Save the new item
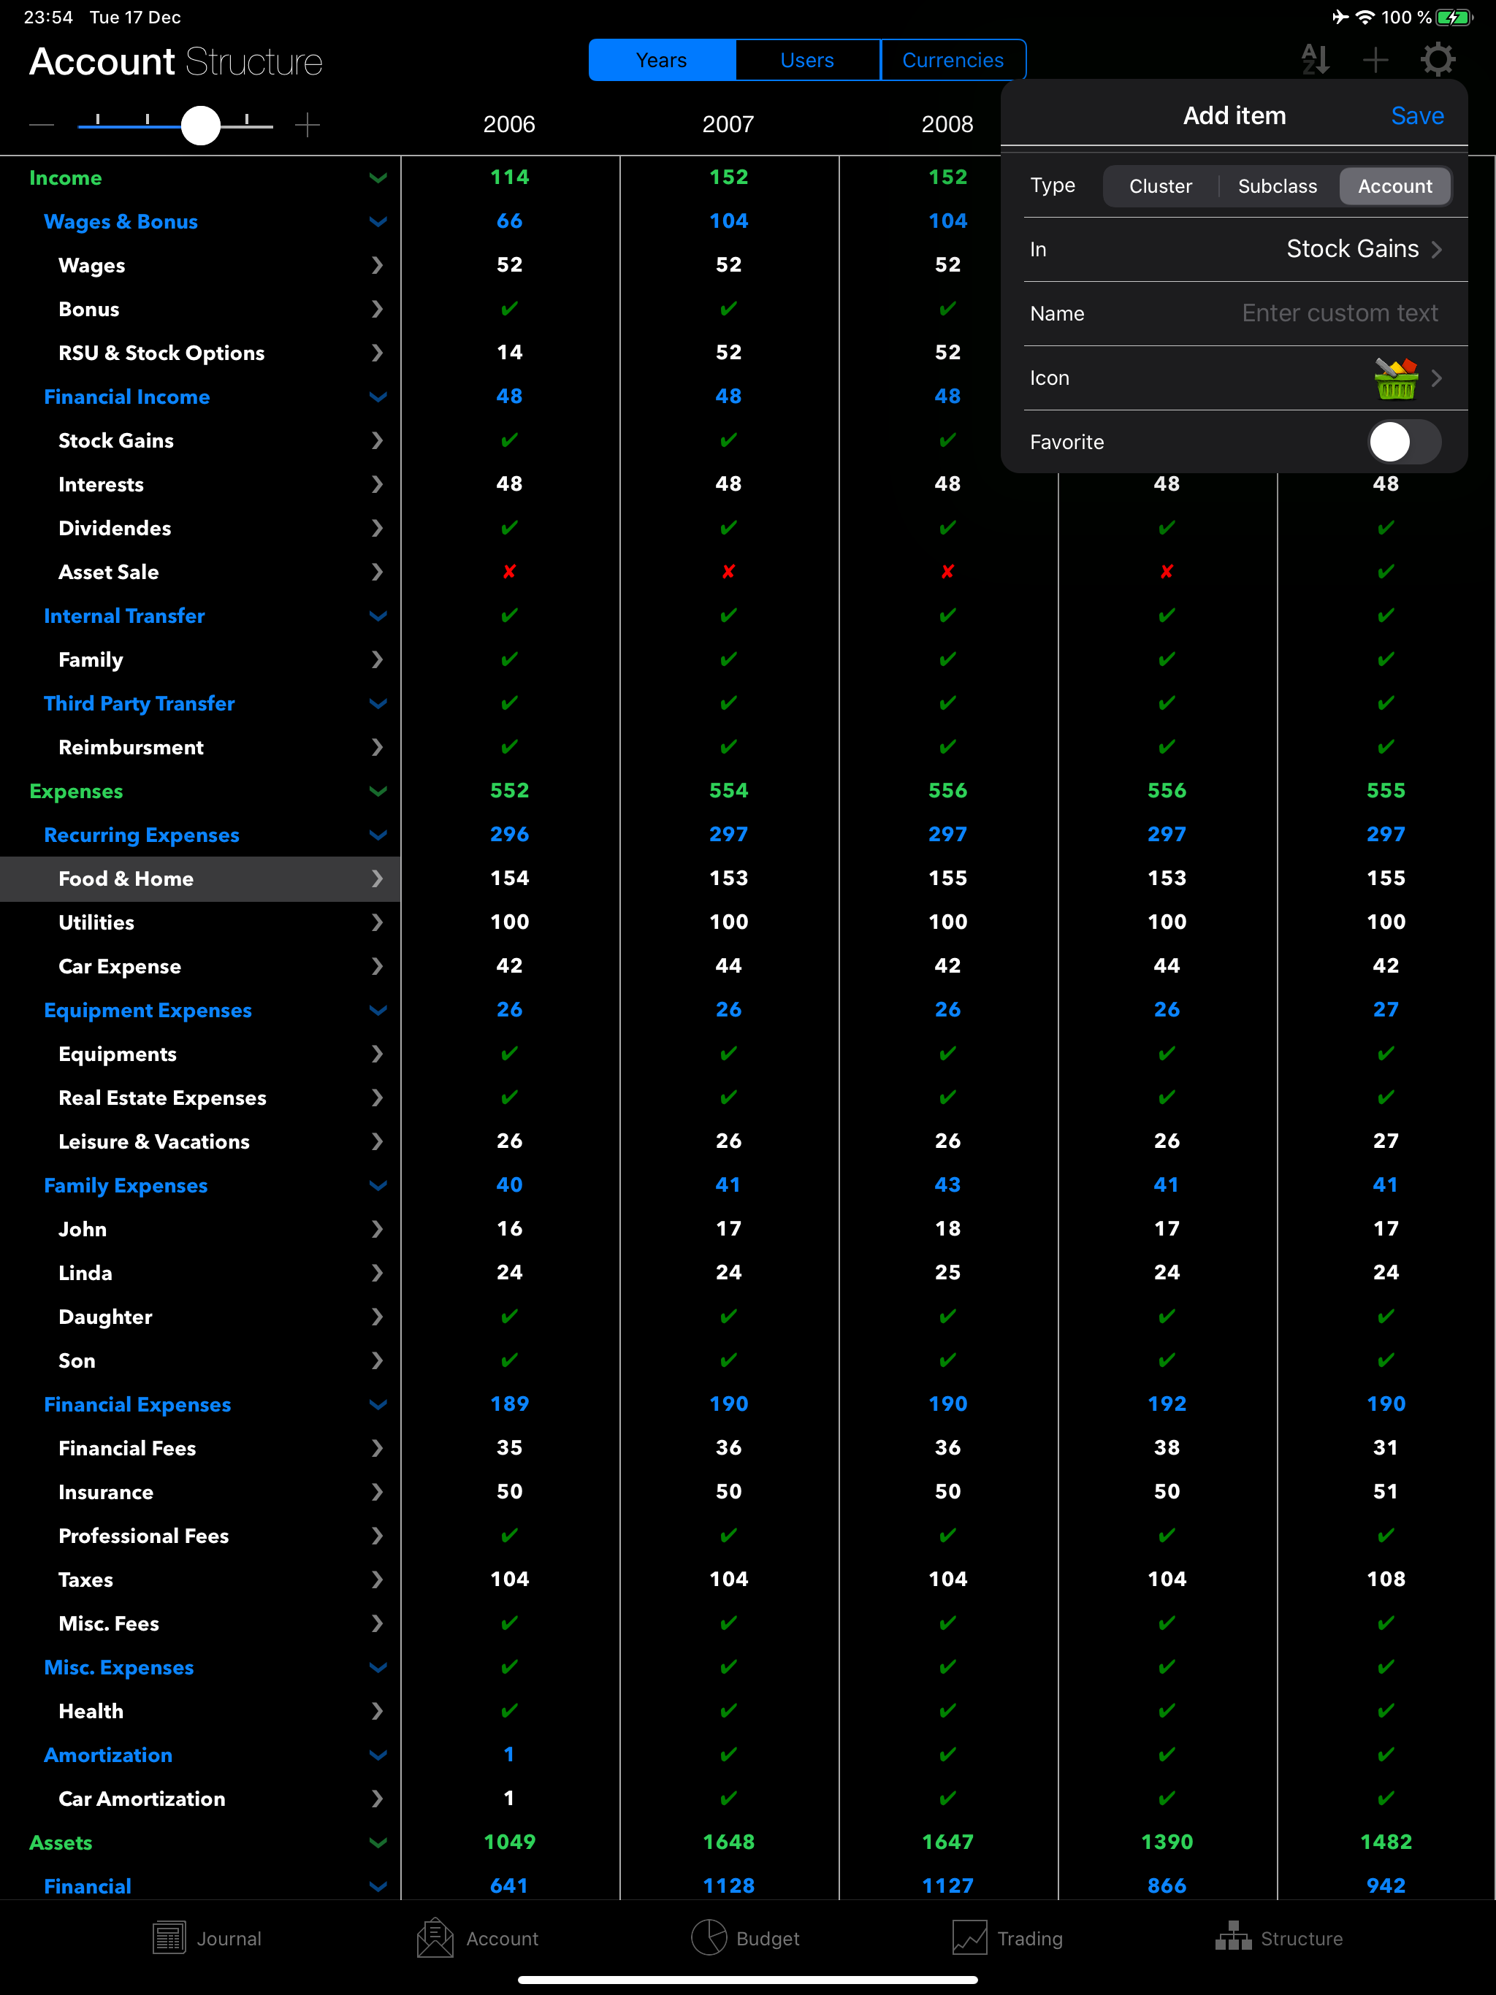The height and width of the screenshot is (1995, 1496). coord(1416,115)
